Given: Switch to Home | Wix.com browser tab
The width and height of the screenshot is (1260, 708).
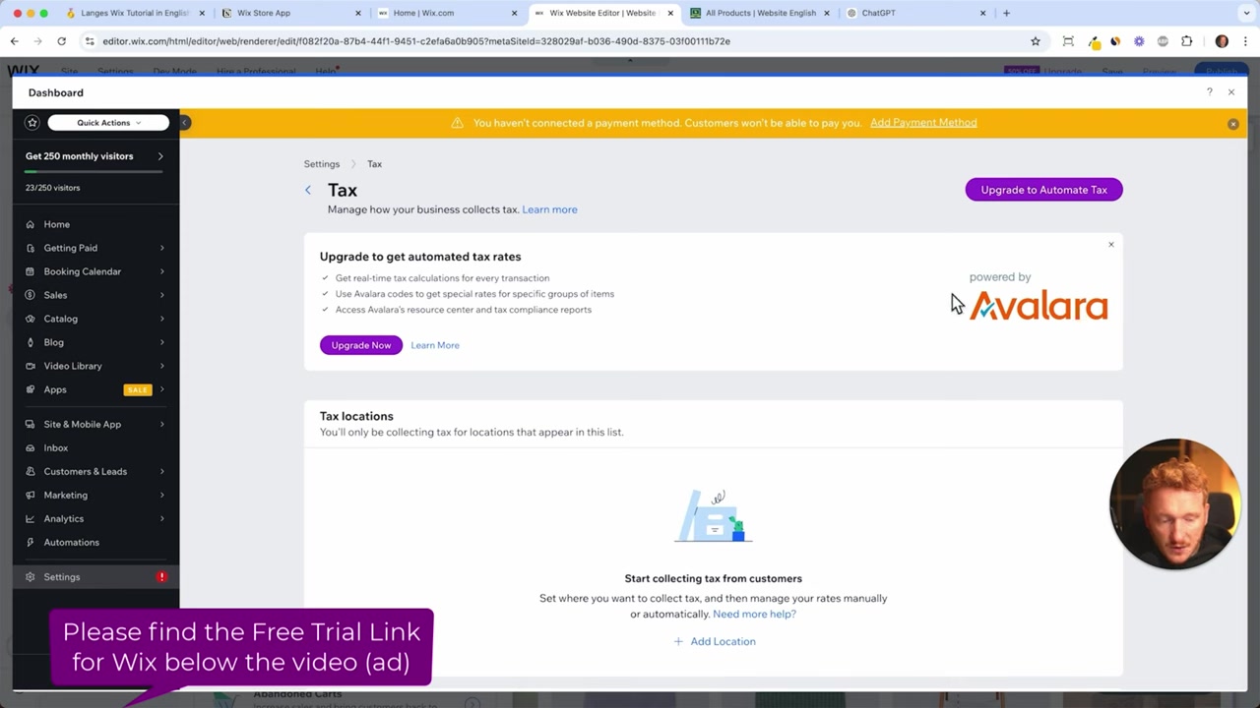Looking at the screenshot, I should click(x=448, y=13).
